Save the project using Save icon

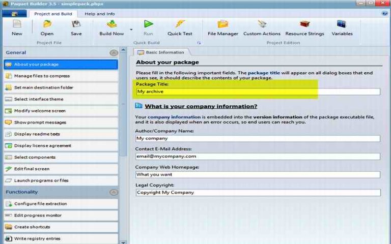tap(76, 27)
